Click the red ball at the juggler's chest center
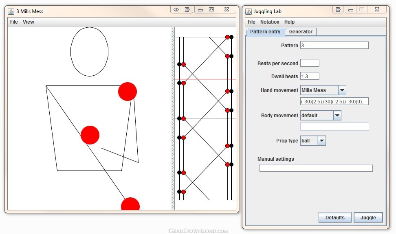Viewport: 396px width, 234px height. pos(90,135)
